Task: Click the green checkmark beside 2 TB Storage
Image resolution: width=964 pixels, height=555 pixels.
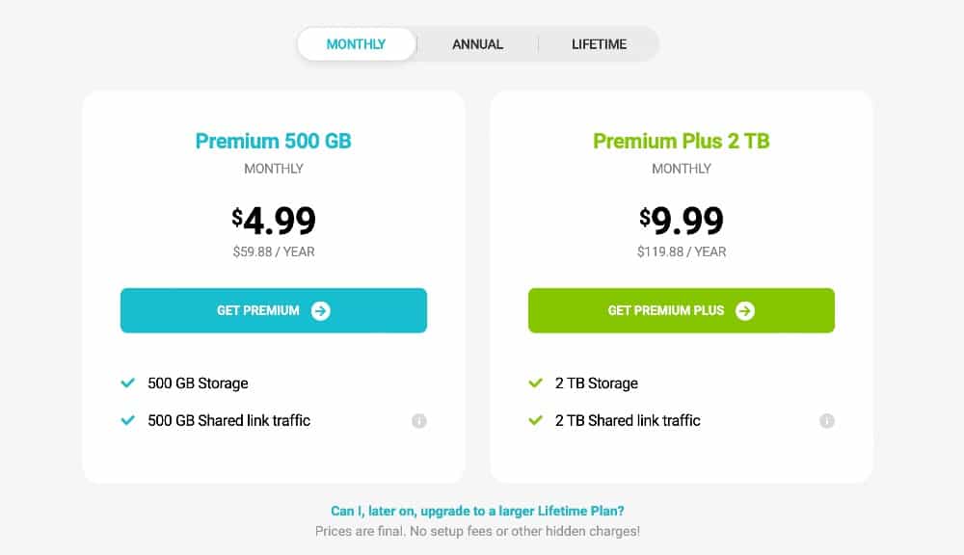Action: [536, 383]
